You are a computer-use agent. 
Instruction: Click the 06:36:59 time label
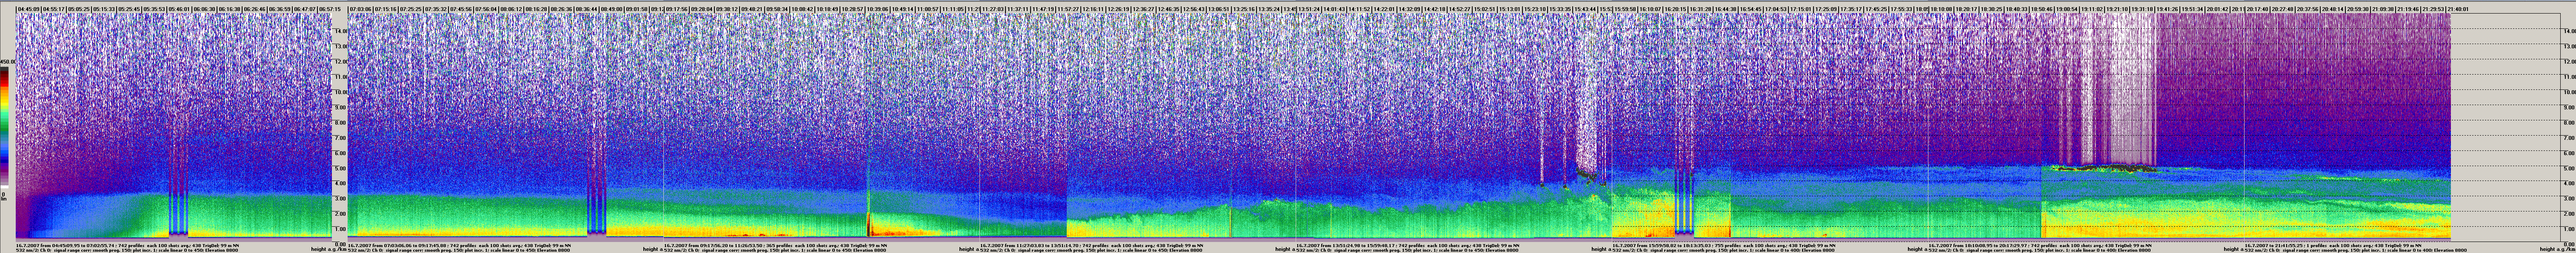point(281,9)
